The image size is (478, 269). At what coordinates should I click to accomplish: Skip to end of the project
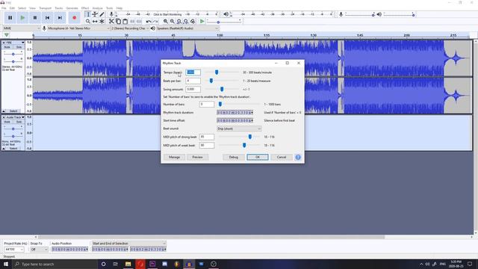[60, 18]
